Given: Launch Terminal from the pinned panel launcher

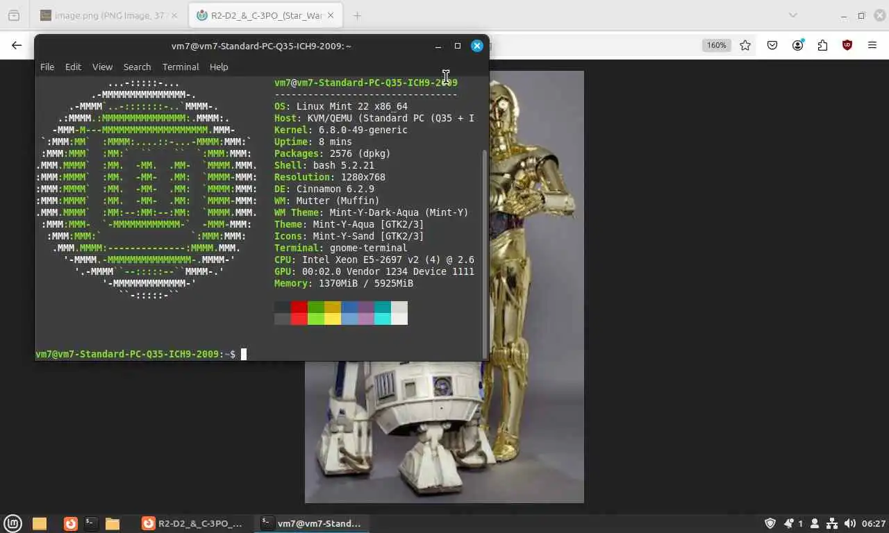Looking at the screenshot, I should click(90, 523).
